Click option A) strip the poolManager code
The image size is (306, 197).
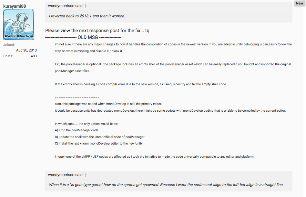[76, 130]
